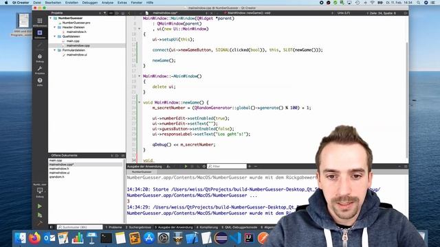Screen dimensions: 440x247
Task: Collapse the NumberGuesser project tree
Action: 51,18
